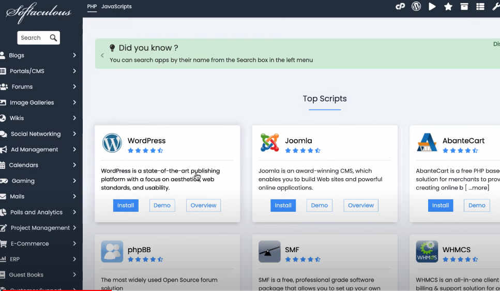Open the cPanel icon in top bar
Viewport: 500px width, 291px height.
pyautogui.click(x=400, y=6)
